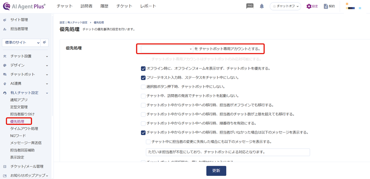Go to 担当者回答補助 settings

[22, 150]
